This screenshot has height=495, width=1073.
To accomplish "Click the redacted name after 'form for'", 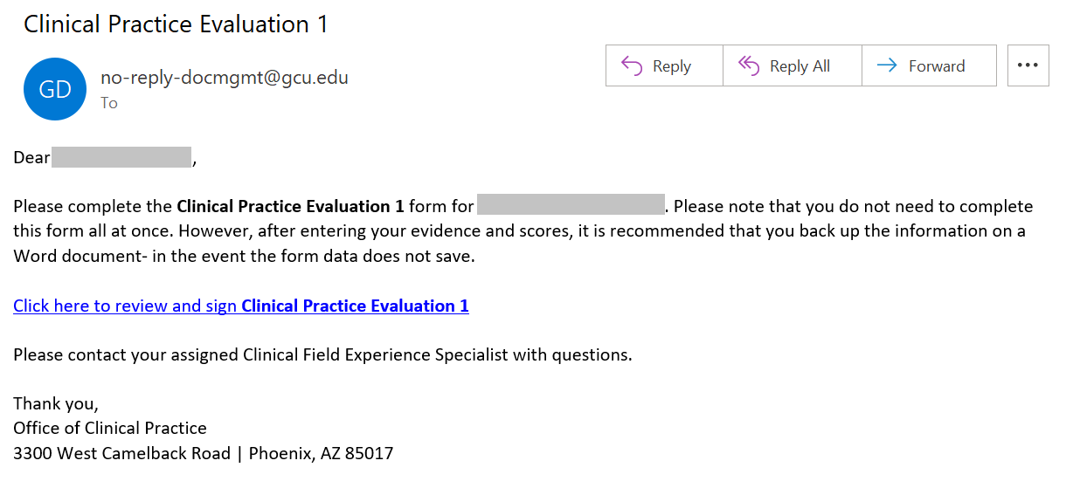I will point(571,206).
